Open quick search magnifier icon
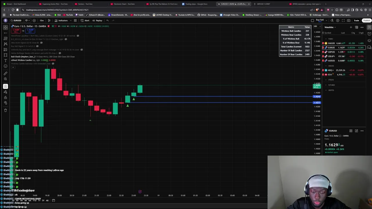372x209 pixels. tap(332, 20)
